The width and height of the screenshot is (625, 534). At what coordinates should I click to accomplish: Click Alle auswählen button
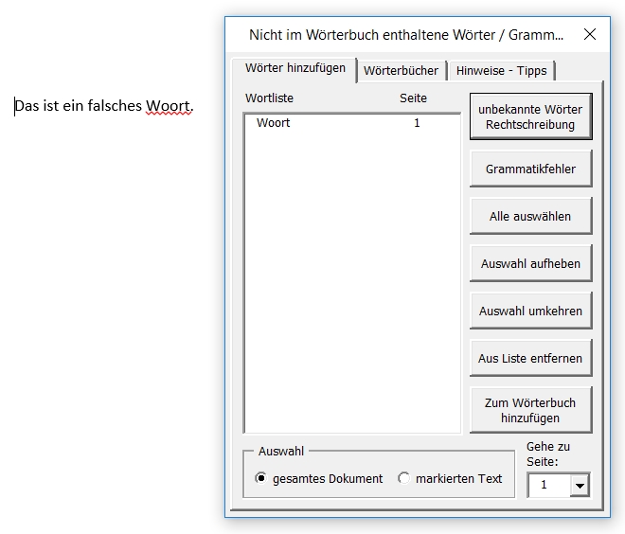[530, 216]
